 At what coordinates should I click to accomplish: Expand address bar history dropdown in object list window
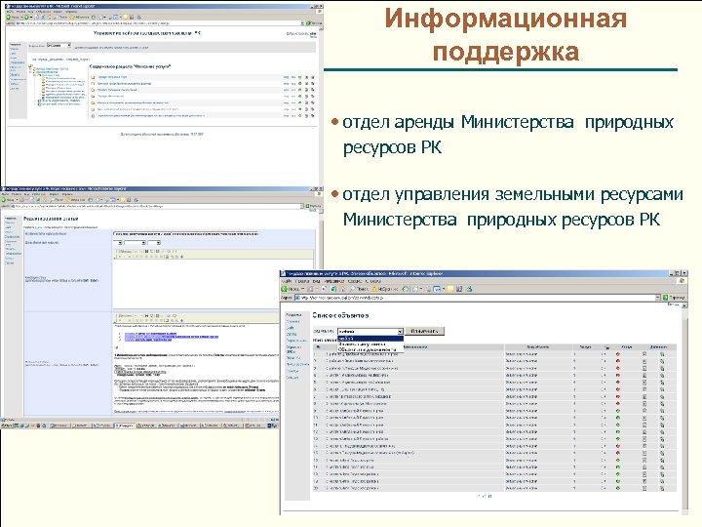pyautogui.click(x=658, y=298)
